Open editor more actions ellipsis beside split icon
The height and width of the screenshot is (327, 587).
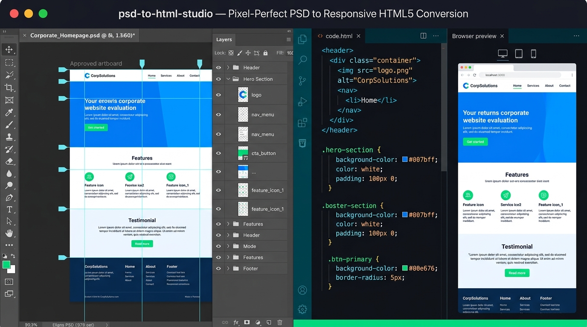pos(436,36)
